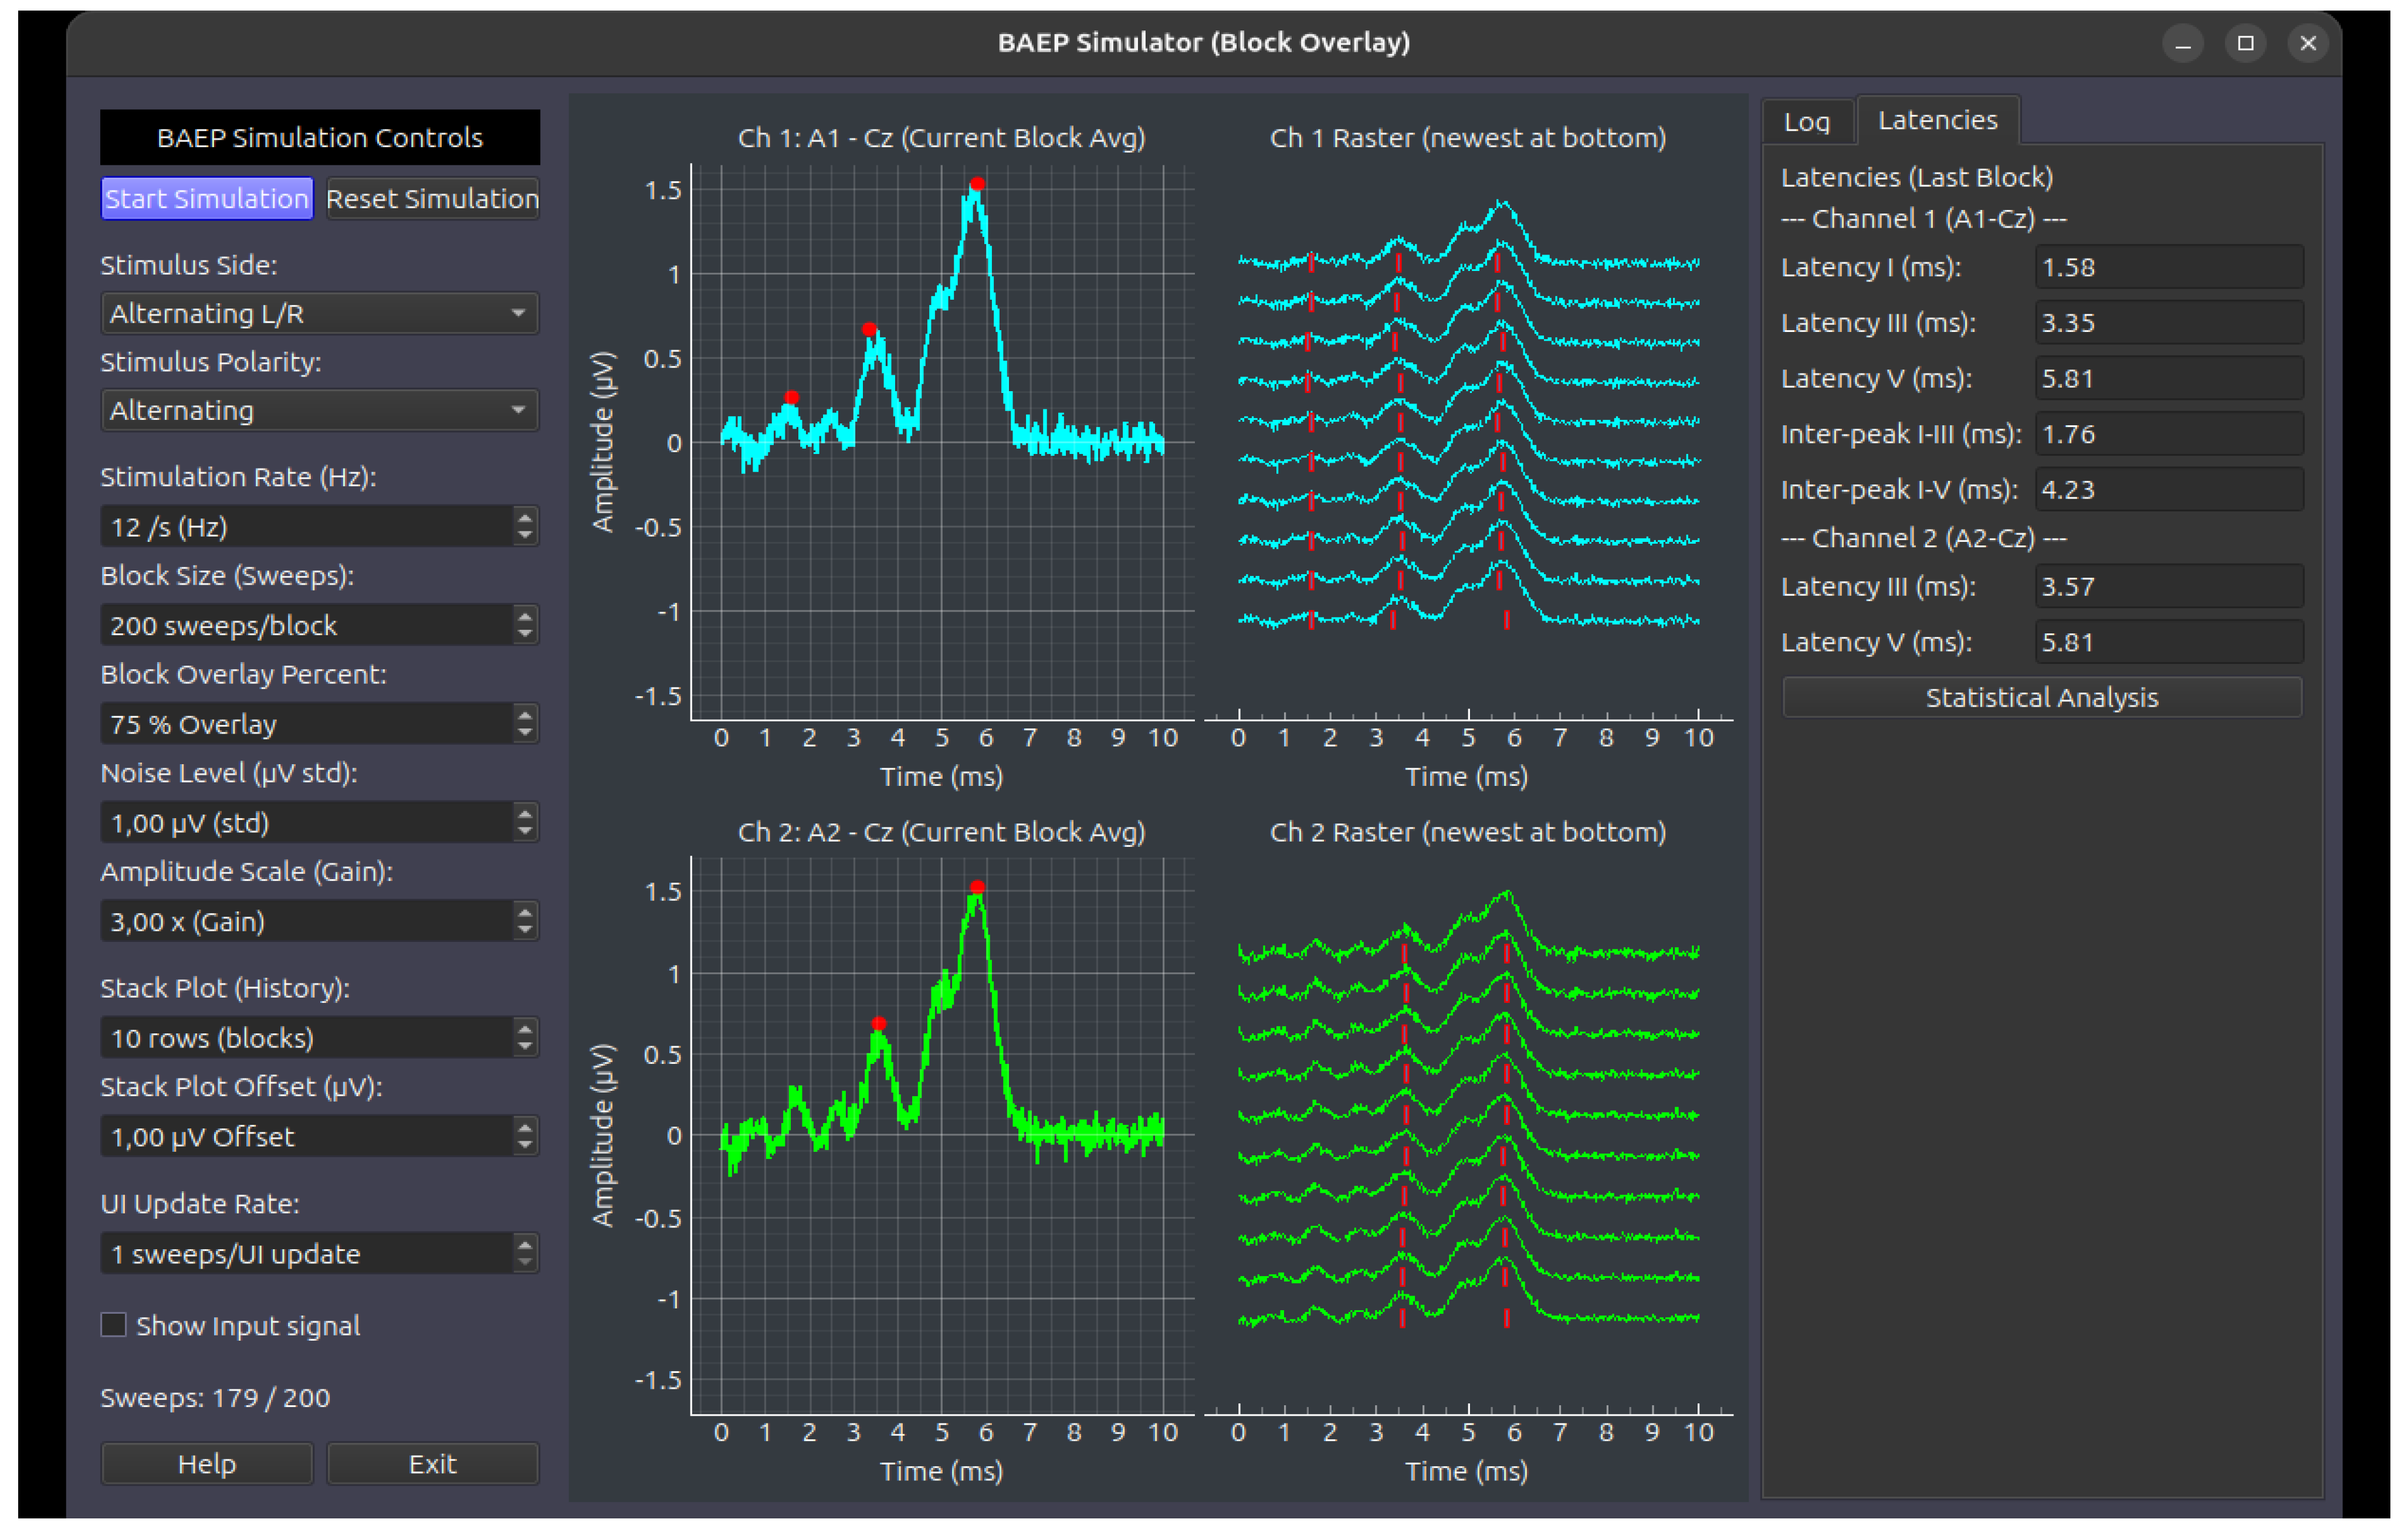Click the wave V peak marker on Ch 2 plot
The height and width of the screenshot is (1536, 2408).
(977, 887)
